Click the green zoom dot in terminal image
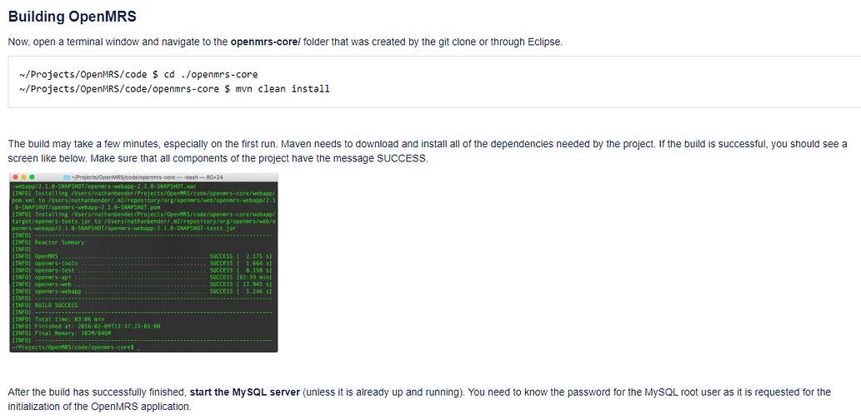This screenshot has width=861, height=420. (x=32, y=177)
